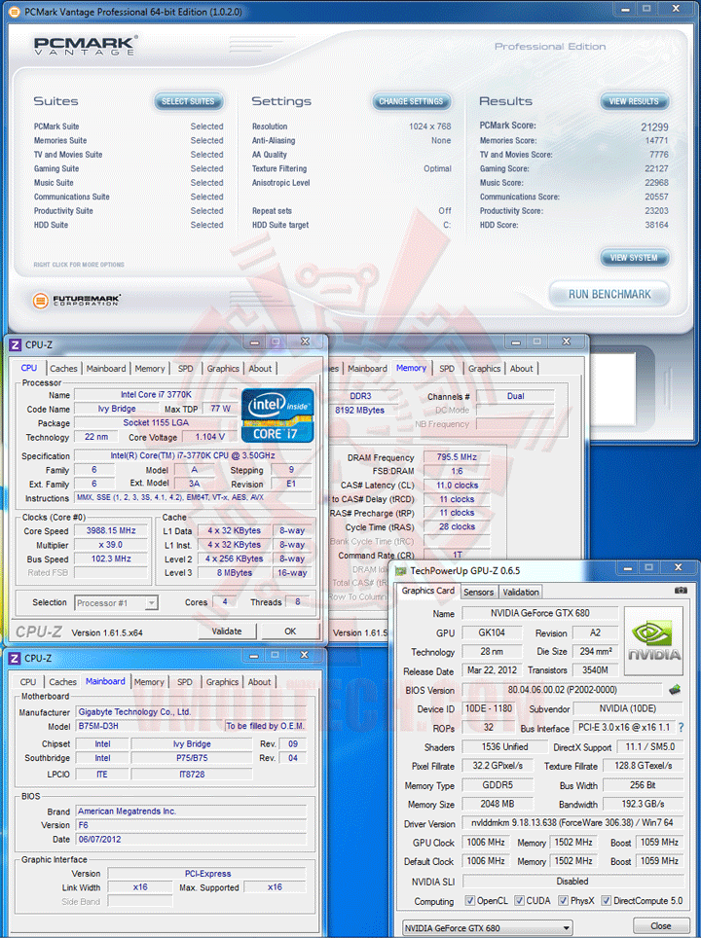Click the Run Benchmark button

[x=609, y=294]
